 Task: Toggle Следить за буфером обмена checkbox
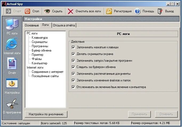73,67
